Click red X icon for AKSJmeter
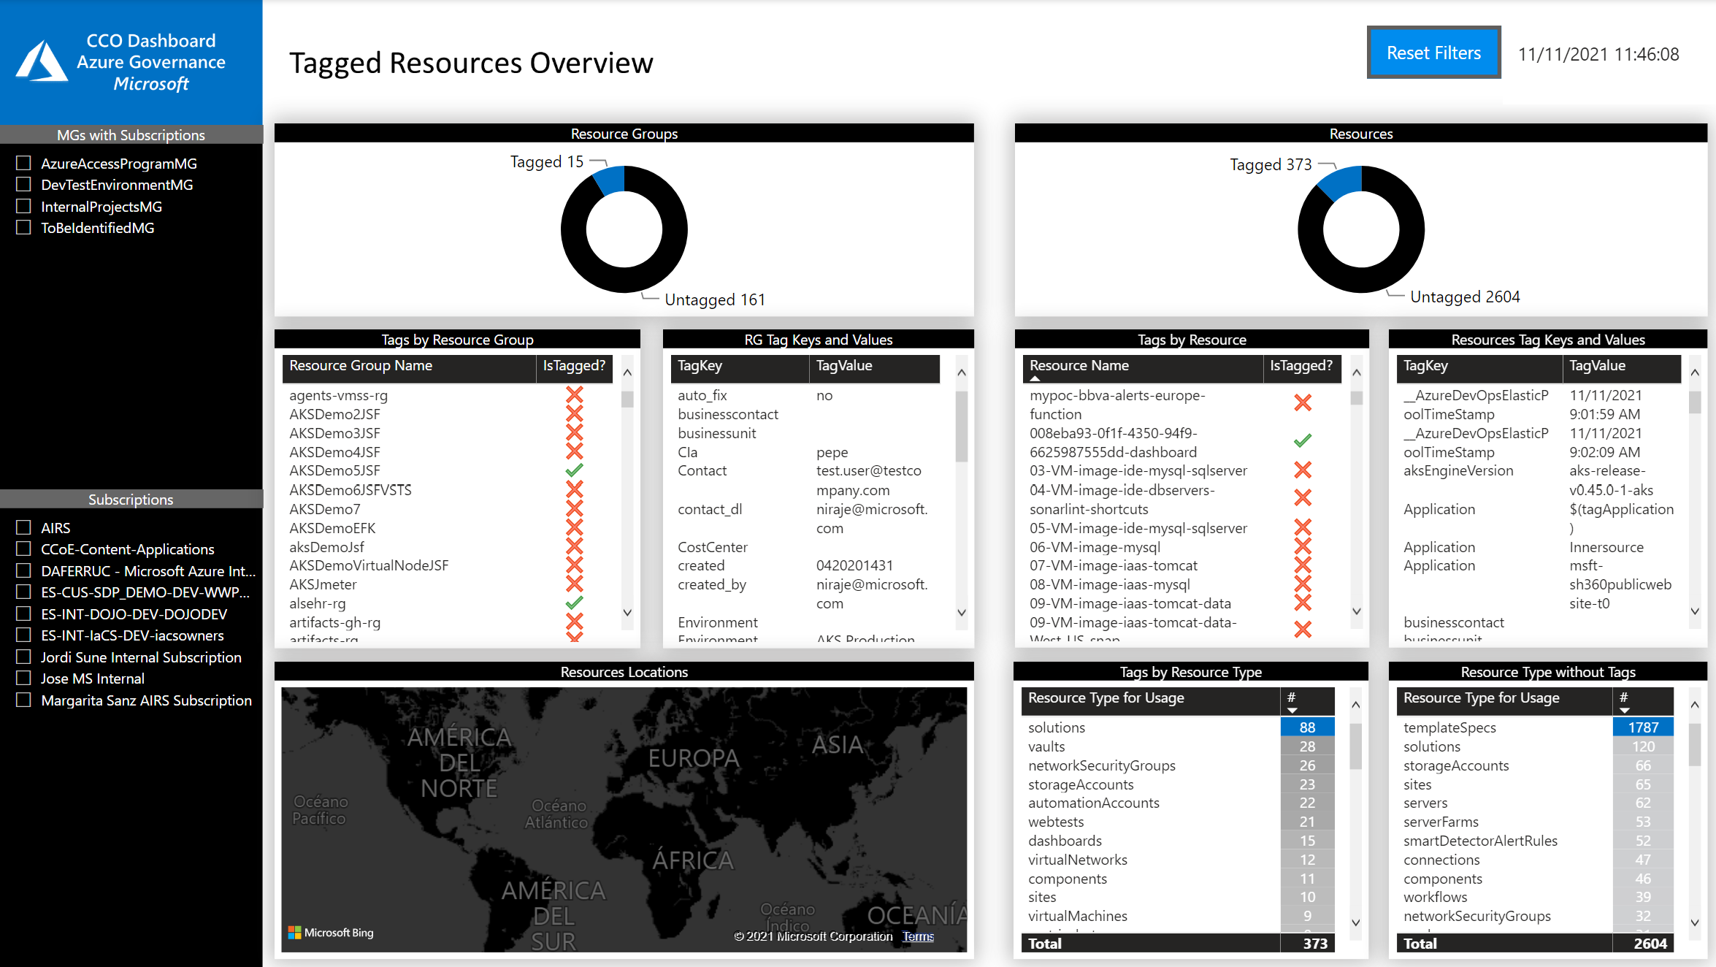1716x967 pixels. (x=575, y=584)
